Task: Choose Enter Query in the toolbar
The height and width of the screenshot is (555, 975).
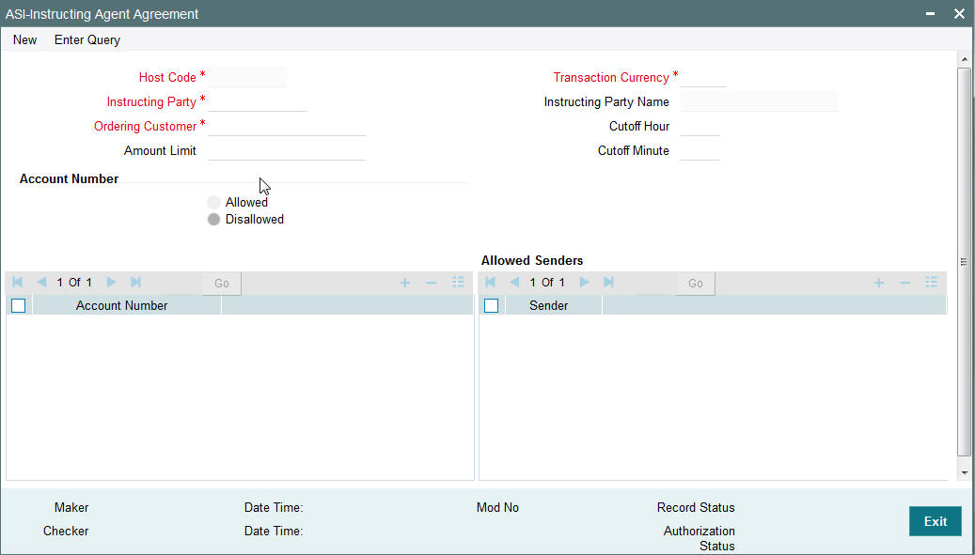Action: coord(87,39)
